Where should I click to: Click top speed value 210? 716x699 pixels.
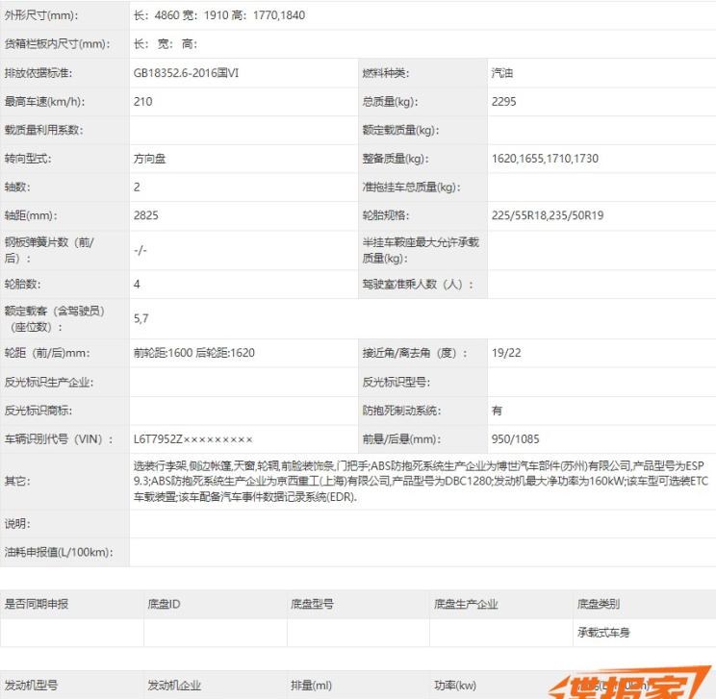click(143, 102)
